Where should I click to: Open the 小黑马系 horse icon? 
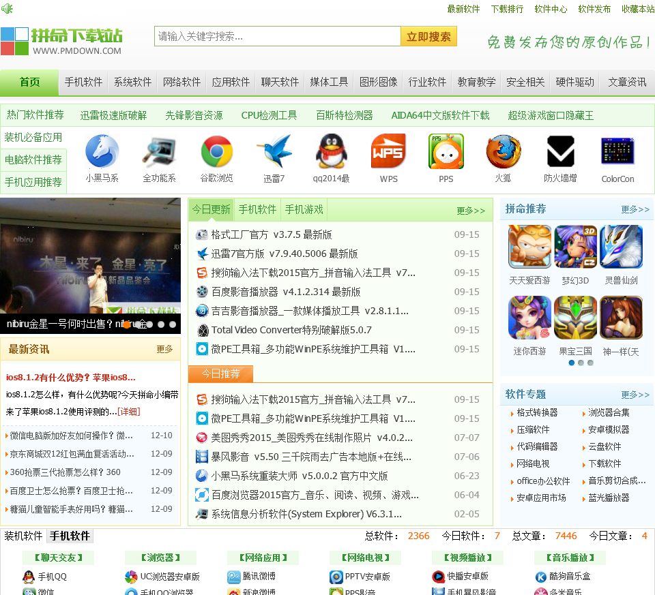click(102, 151)
